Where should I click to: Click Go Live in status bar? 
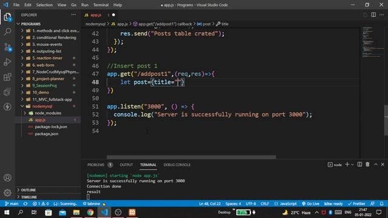point(310,203)
